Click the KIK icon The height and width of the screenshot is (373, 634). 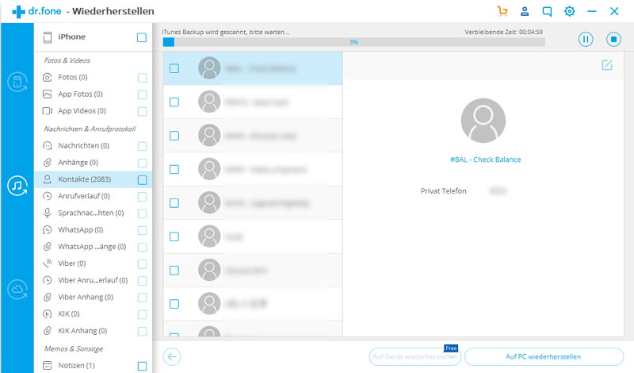point(48,313)
